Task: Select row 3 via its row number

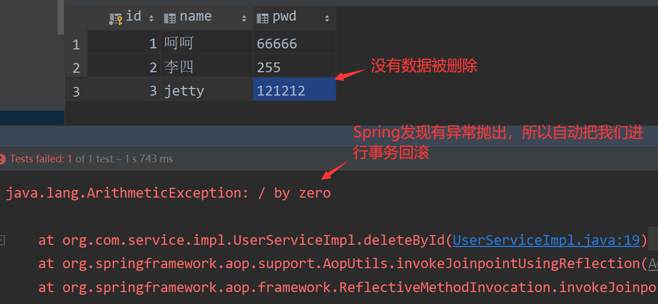Action: (x=76, y=91)
